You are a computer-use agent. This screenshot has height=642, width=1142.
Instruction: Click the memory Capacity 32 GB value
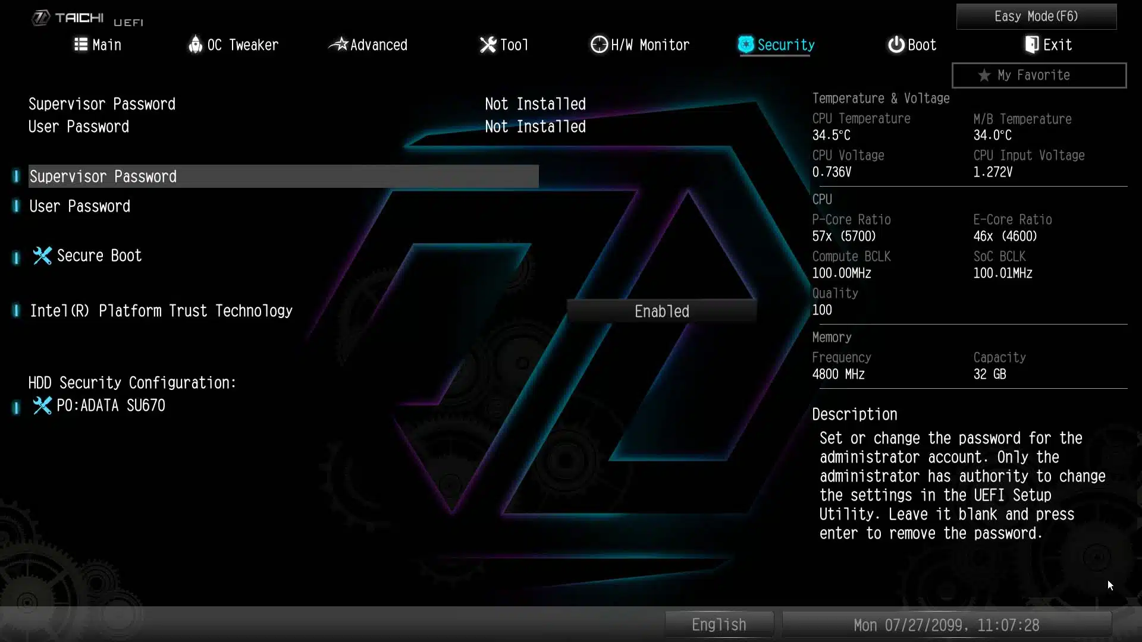pyautogui.click(x=990, y=374)
